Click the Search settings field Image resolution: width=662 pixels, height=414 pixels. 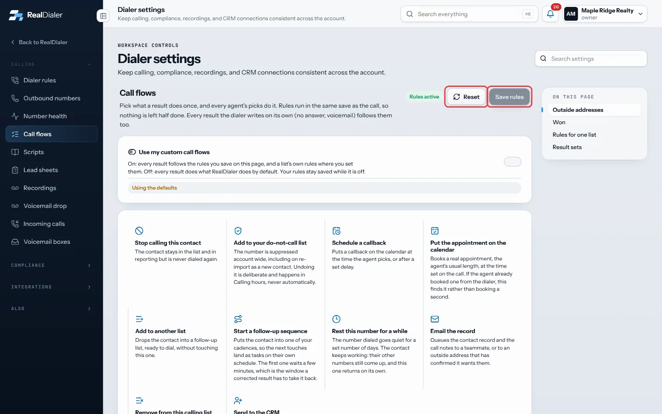coord(591,58)
